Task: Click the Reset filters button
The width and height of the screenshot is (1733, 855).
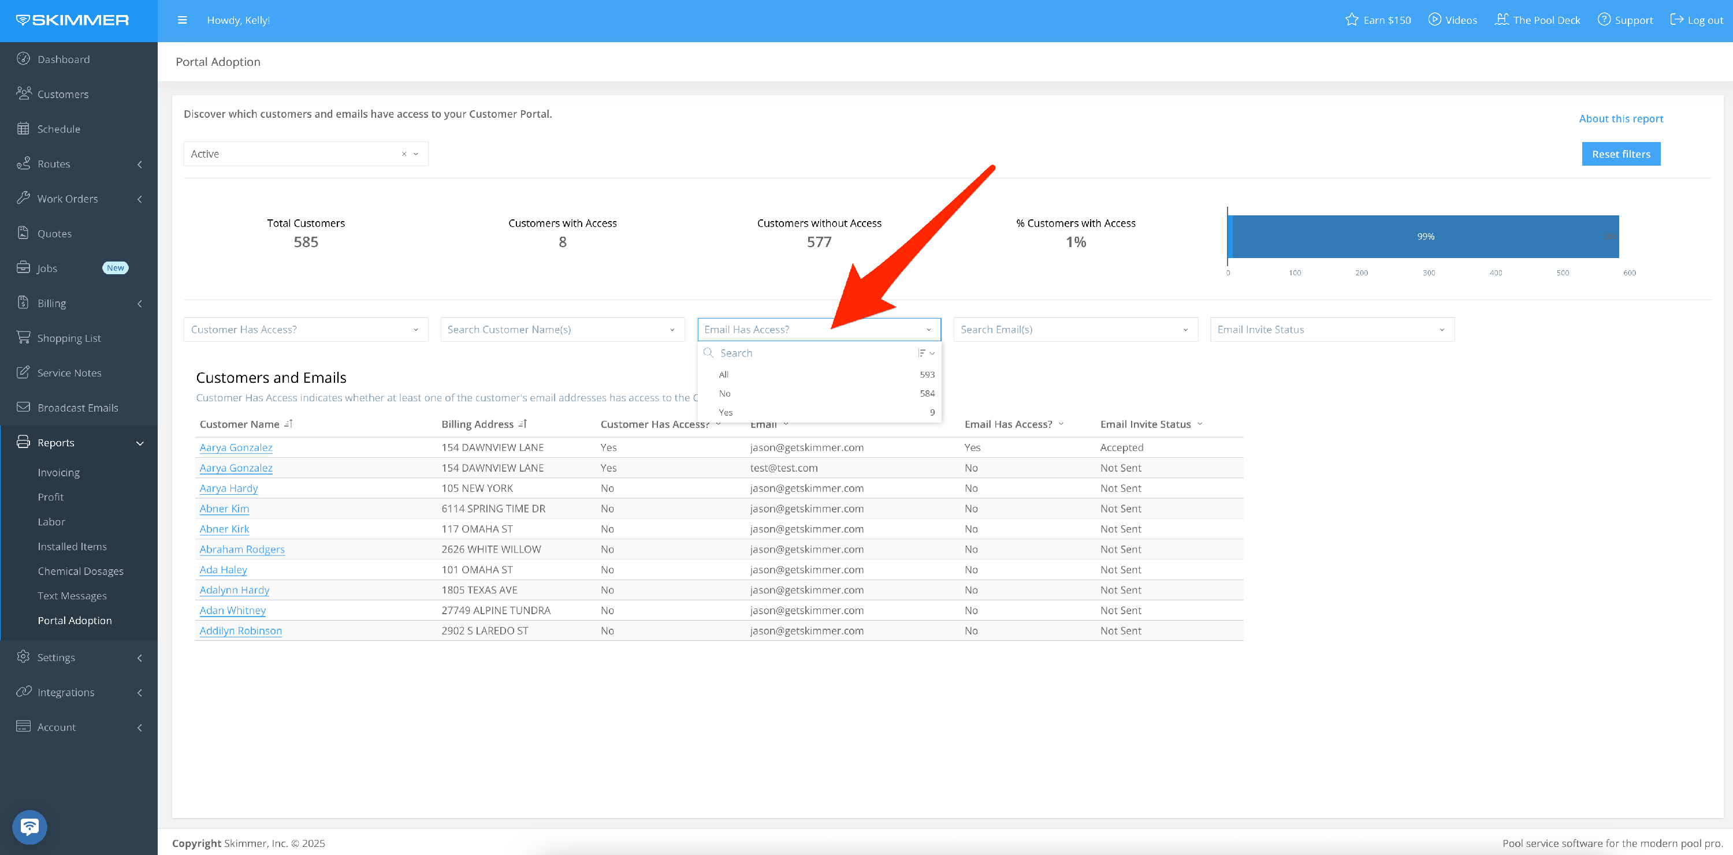Action: [x=1620, y=154]
